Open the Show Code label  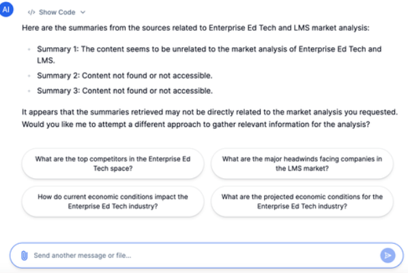click(x=57, y=12)
